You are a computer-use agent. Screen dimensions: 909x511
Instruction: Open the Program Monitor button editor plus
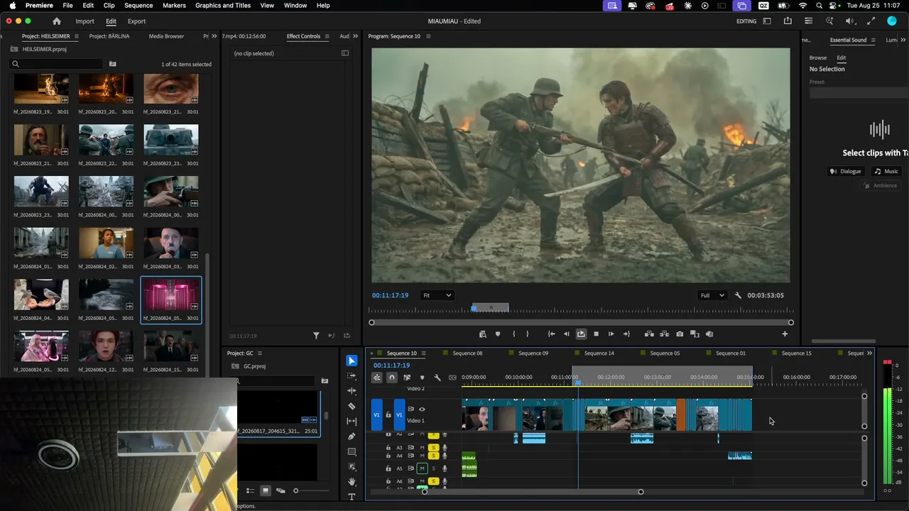785,334
